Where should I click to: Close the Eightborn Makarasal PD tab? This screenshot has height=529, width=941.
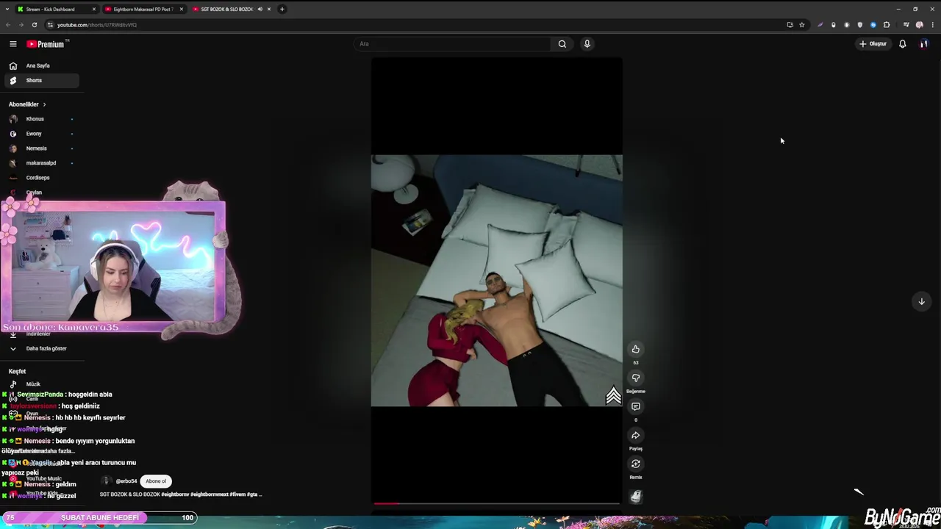pyautogui.click(x=182, y=10)
